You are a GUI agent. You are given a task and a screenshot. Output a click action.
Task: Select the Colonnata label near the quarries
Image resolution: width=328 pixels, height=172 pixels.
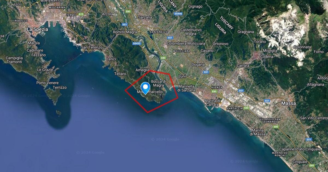[x=302, y=47]
